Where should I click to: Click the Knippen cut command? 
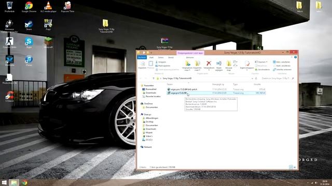pyautogui.click(x=161, y=62)
